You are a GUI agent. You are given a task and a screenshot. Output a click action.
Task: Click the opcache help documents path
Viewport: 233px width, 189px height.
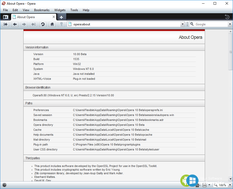click(113, 134)
